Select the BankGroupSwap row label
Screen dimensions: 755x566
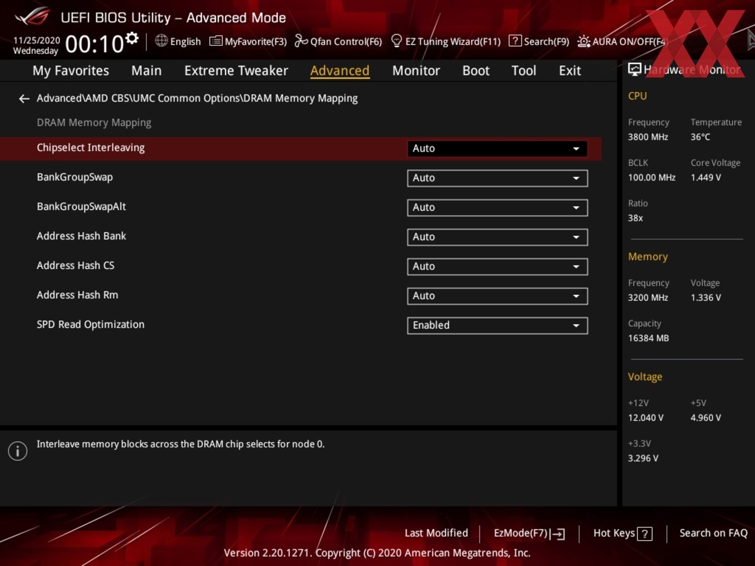pyautogui.click(x=74, y=177)
